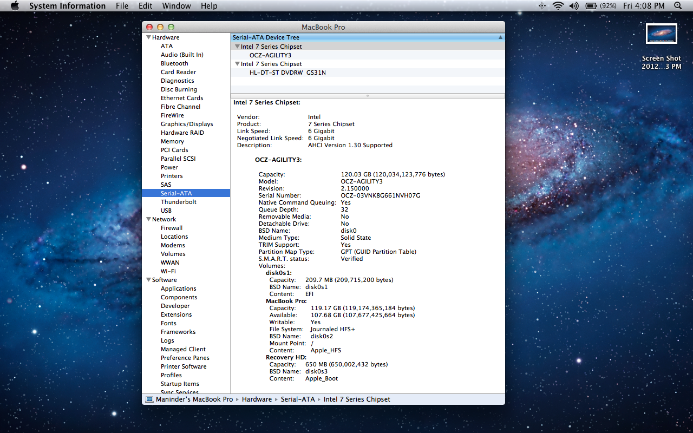
Task: Select Card Reader category
Action: pos(178,72)
